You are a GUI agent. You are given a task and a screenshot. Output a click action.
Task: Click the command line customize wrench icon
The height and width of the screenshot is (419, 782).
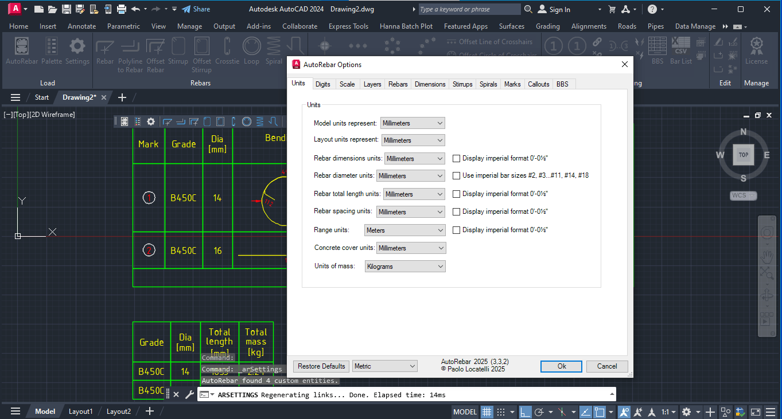(x=189, y=394)
